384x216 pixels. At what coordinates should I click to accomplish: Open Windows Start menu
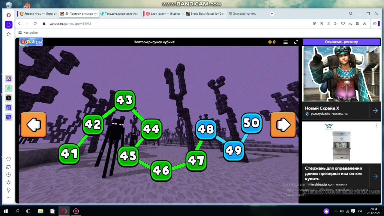(x=6, y=211)
